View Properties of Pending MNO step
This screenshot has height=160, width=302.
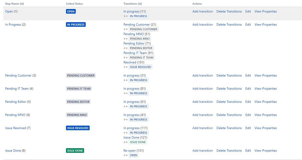coord(266,115)
